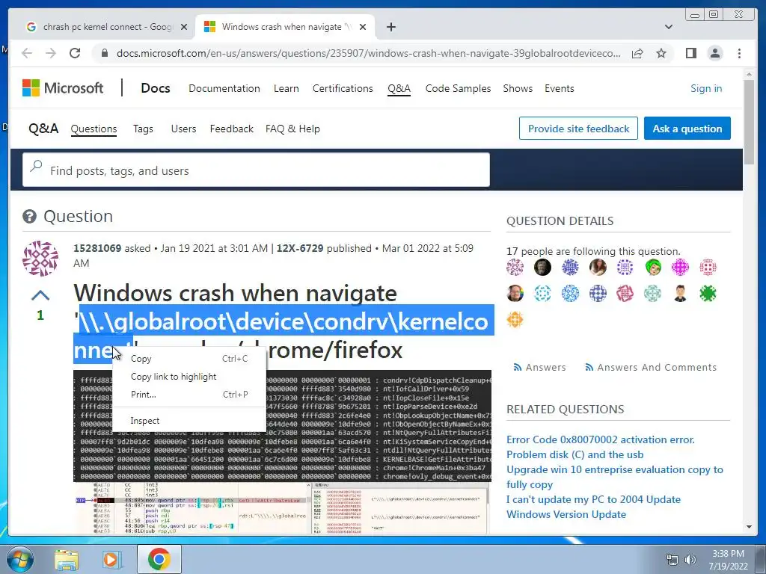Click Provide site feedback button

(578, 129)
